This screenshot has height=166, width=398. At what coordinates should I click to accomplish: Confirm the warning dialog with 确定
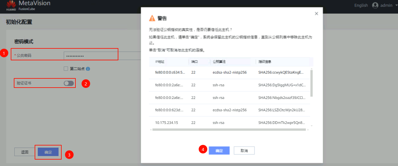point(219,151)
